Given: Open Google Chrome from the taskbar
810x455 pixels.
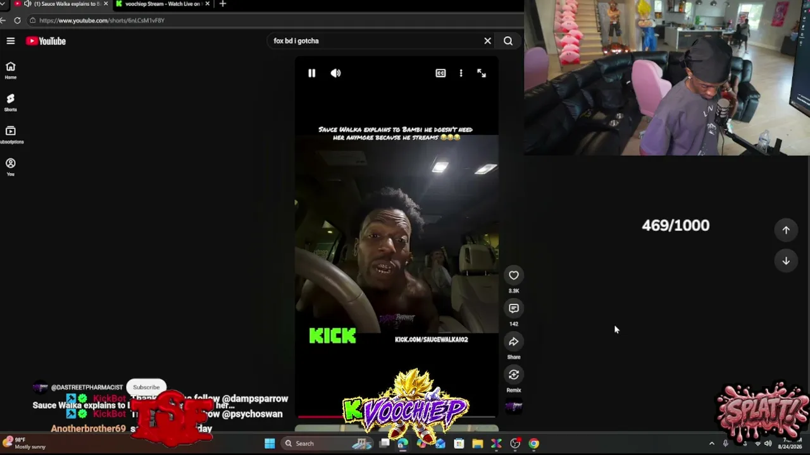Looking at the screenshot, I should pyautogui.click(x=534, y=444).
